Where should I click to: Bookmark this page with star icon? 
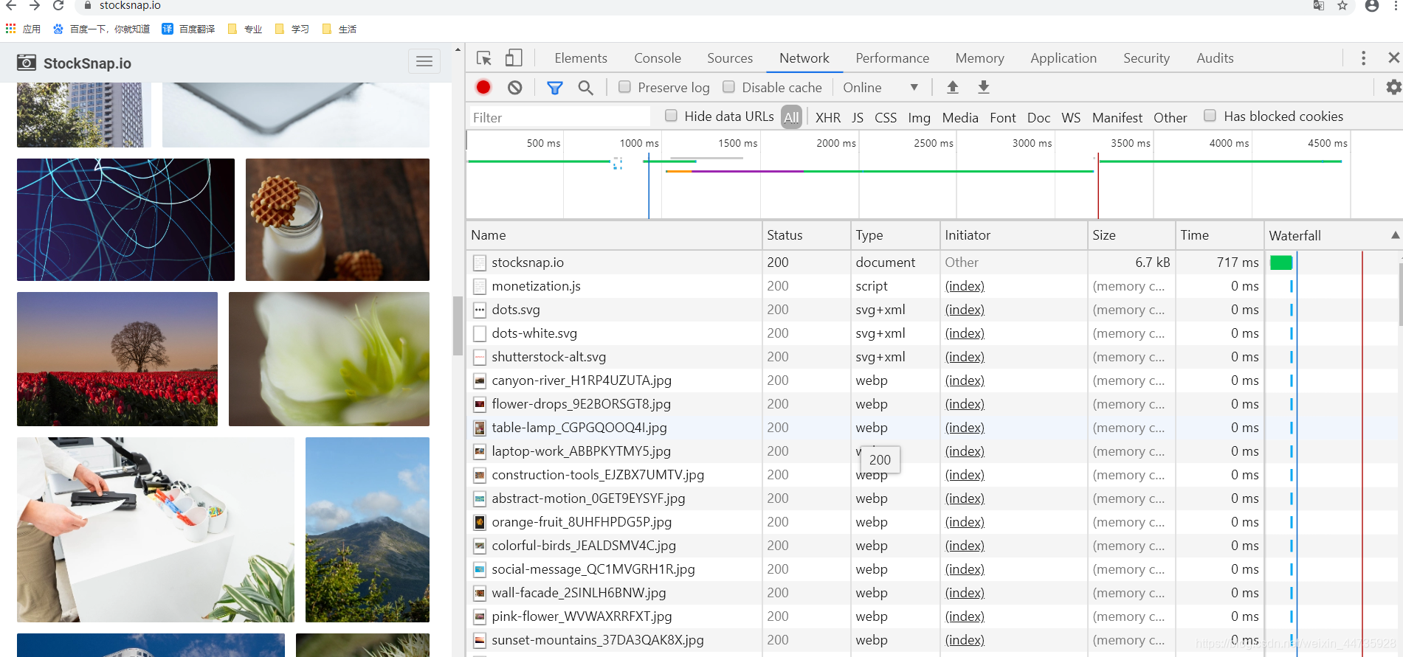1342,6
